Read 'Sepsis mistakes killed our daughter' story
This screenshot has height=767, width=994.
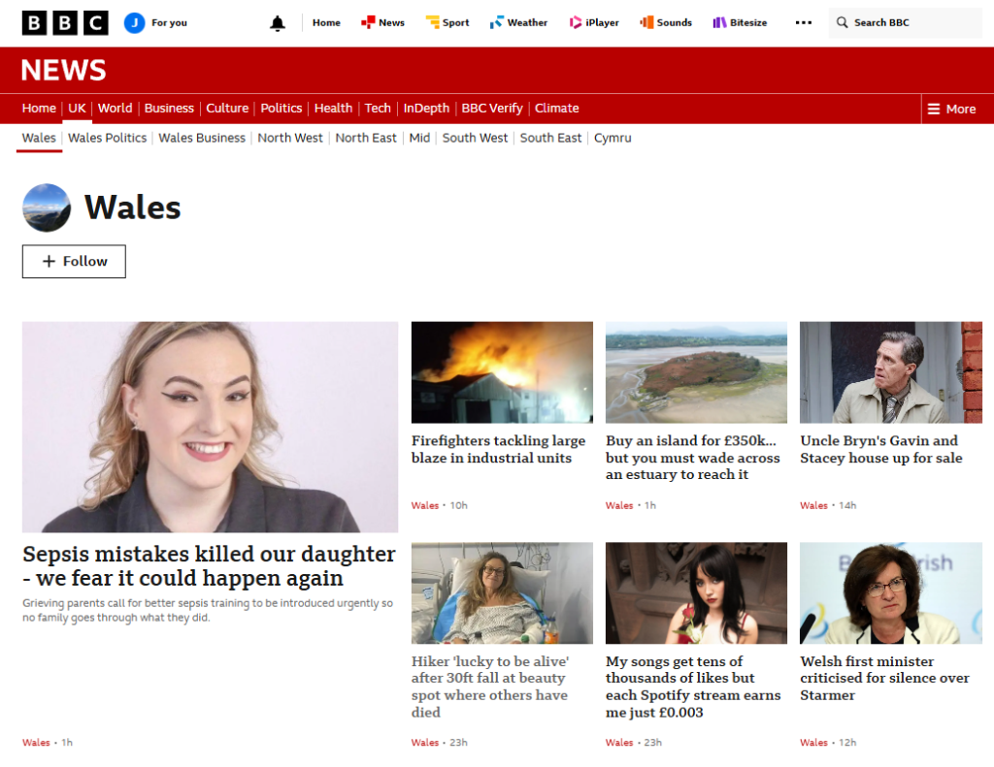click(x=209, y=566)
